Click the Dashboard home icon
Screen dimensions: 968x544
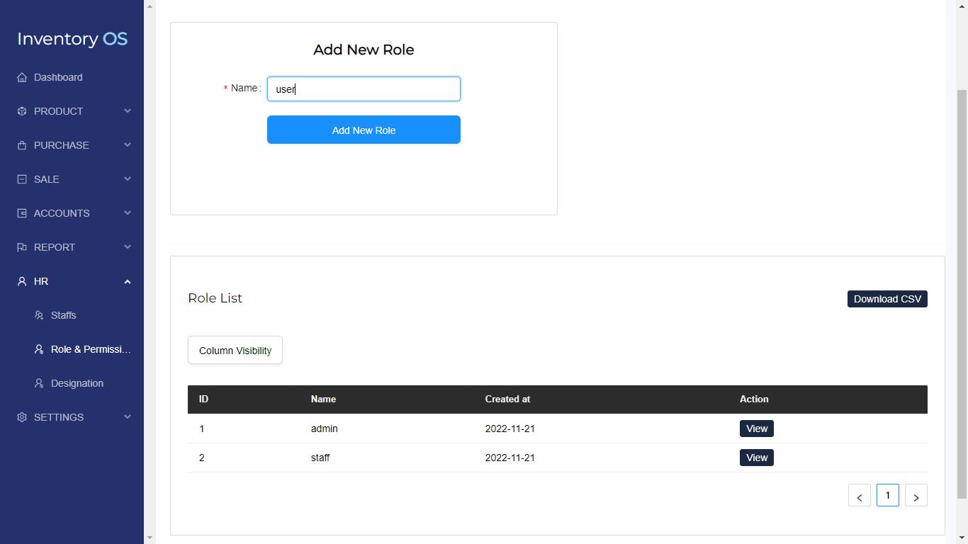click(22, 77)
